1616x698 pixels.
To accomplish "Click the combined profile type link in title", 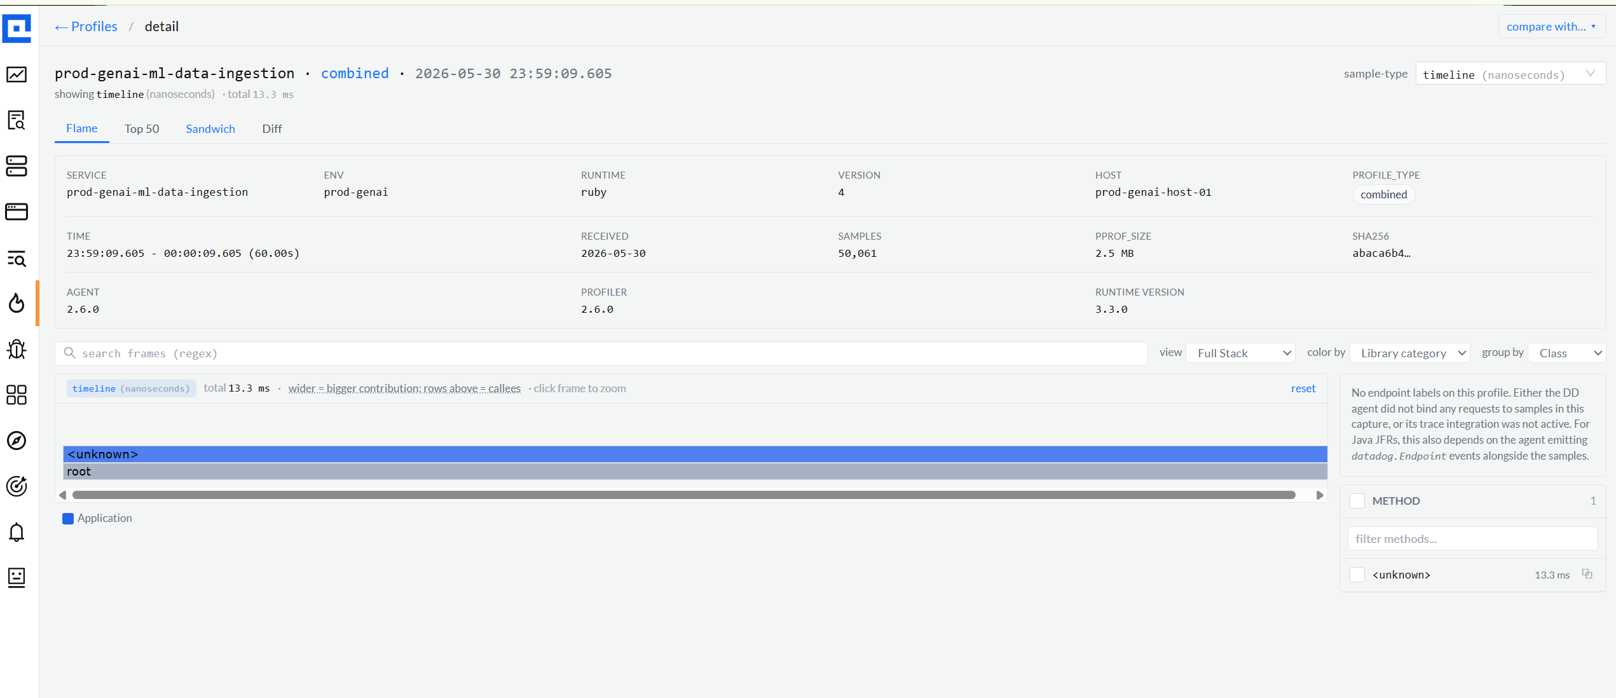I will [x=355, y=73].
